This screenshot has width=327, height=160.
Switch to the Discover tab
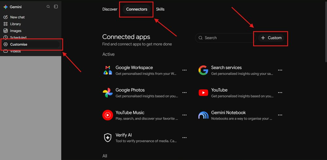[x=110, y=9]
